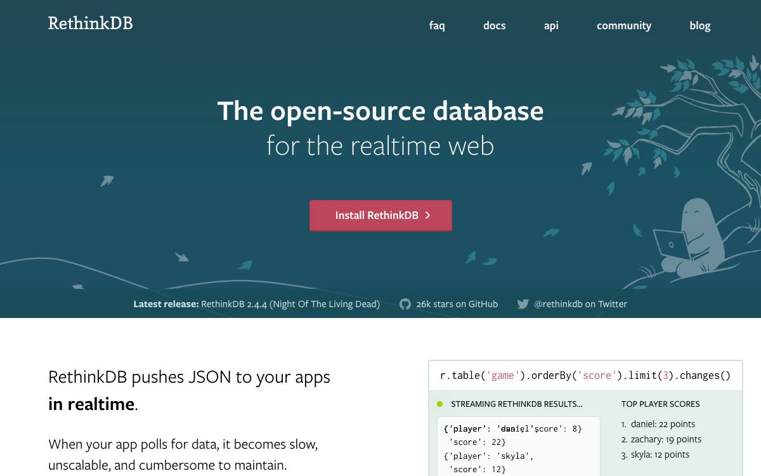Click the {'player': 'skyla', JSON line
The width and height of the screenshot is (761, 476).
coord(489,456)
